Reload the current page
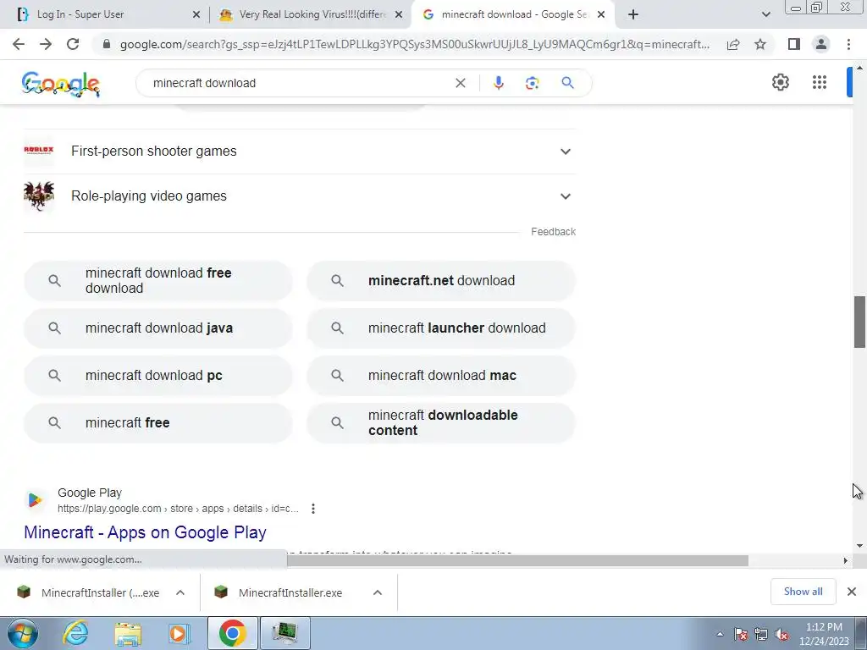The height and width of the screenshot is (650, 867). click(x=73, y=44)
